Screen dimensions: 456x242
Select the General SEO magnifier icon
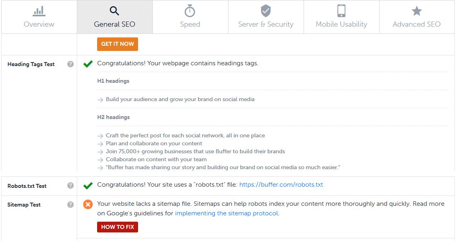point(114,11)
